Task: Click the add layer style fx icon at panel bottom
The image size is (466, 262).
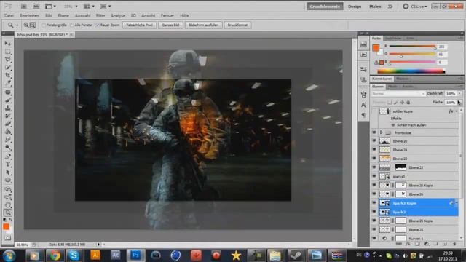Action: [x=408, y=244]
